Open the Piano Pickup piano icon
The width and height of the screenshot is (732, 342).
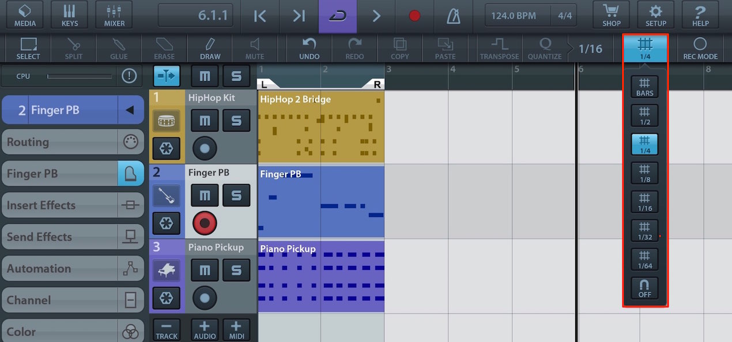click(166, 270)
